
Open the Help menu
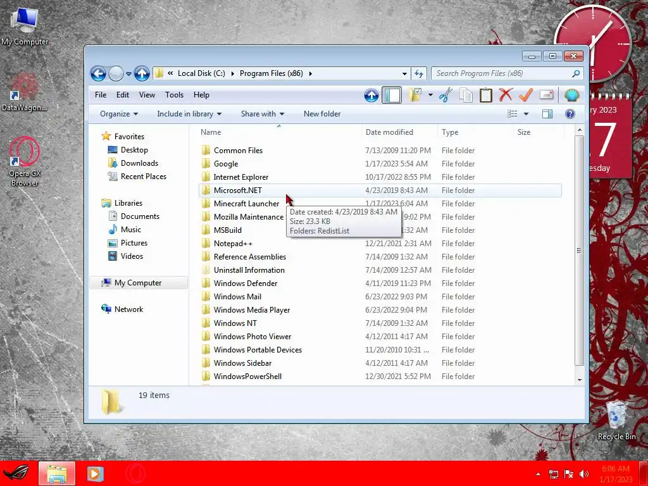(x=201, y=95)
